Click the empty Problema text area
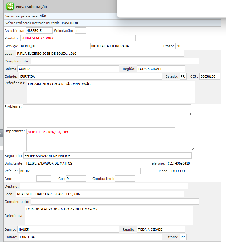 pos(107,110)
